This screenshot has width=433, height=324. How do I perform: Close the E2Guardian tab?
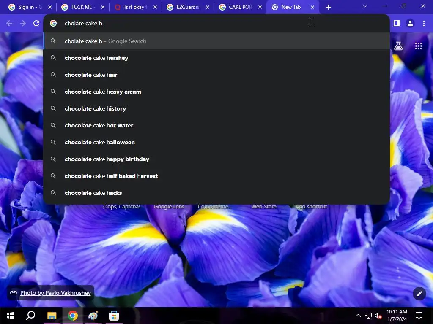207,7
